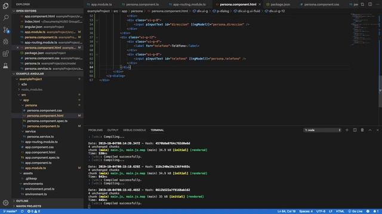
Task: Collapse the assets folder
Action: point(28,173)
